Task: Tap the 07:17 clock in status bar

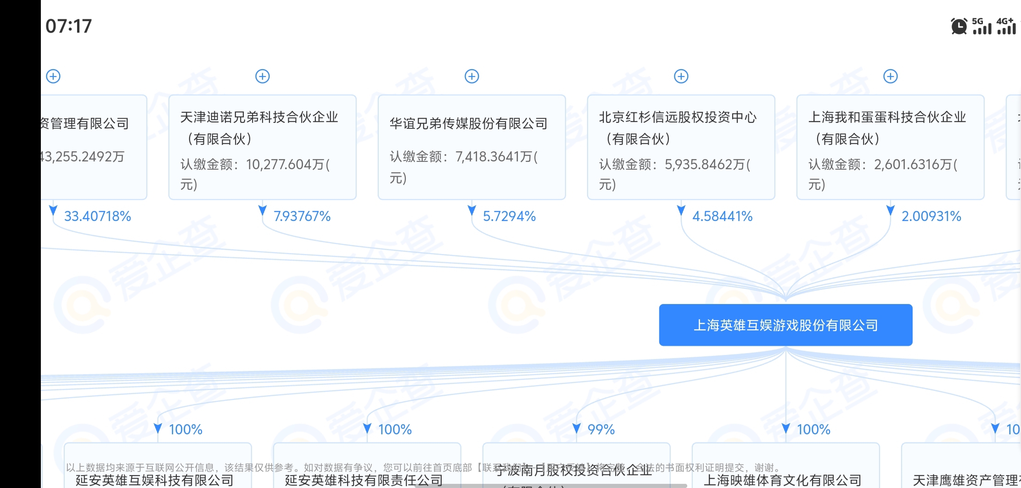Action: [x=69, y=26]
